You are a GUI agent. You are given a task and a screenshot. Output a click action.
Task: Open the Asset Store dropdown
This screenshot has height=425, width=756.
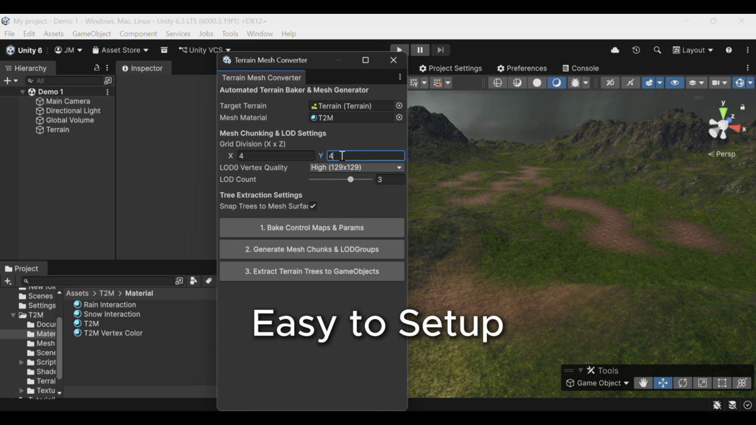120,50
